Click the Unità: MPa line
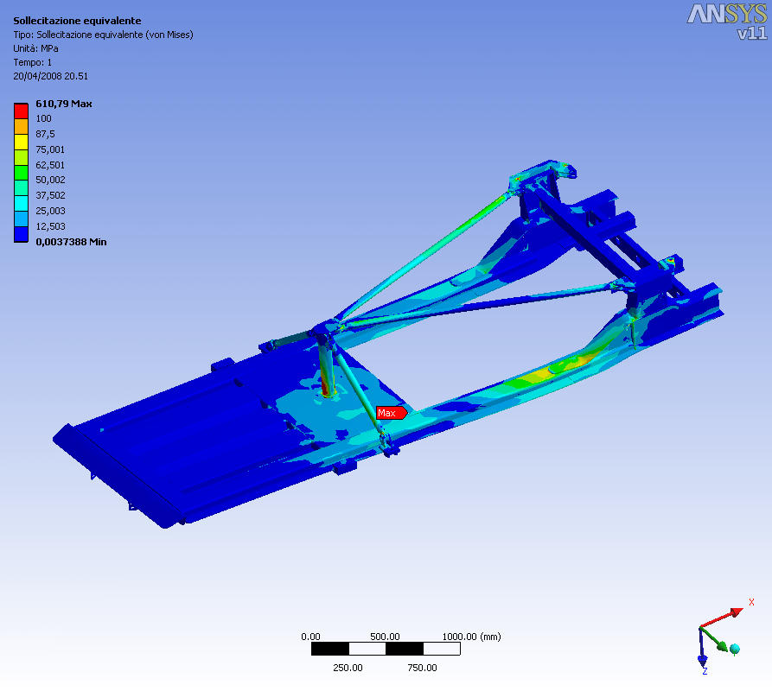The height and width of the screenshot is (691, 772). tap(36, 48)
